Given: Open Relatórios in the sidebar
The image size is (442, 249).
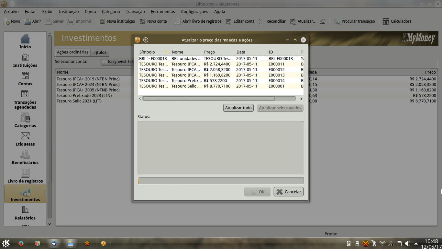Looking at the screenshot, I should [x=25, y=213].
